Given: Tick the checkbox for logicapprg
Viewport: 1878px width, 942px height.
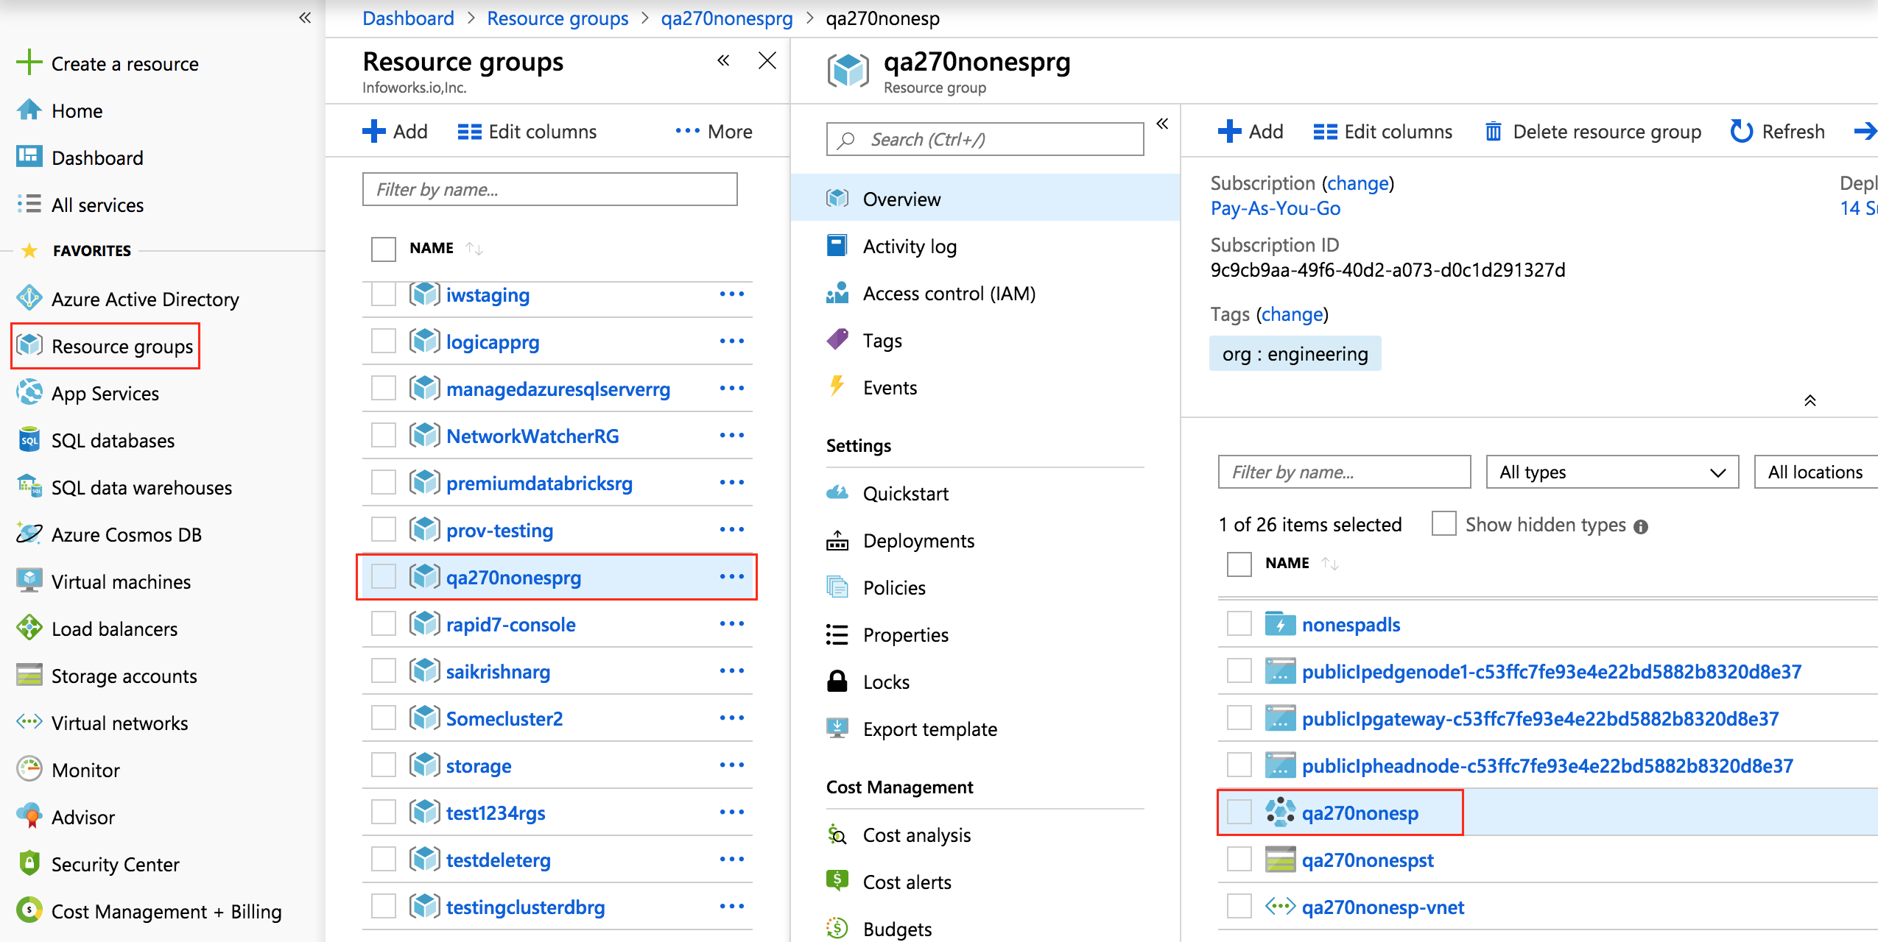Looking at the screenshot, I should (384, 341).
